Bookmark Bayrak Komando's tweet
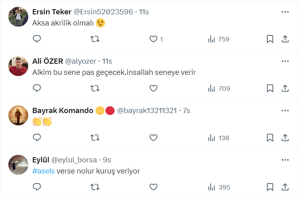Screen dimensions: 300x199 click(270, 138)
